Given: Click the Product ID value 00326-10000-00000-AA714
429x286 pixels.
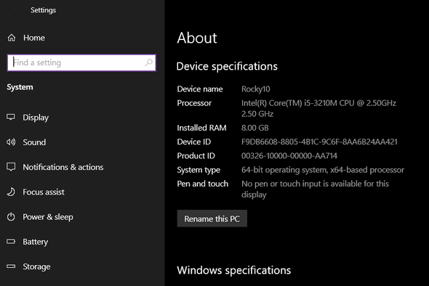Looking at the screenshot, I should (289, 155).
